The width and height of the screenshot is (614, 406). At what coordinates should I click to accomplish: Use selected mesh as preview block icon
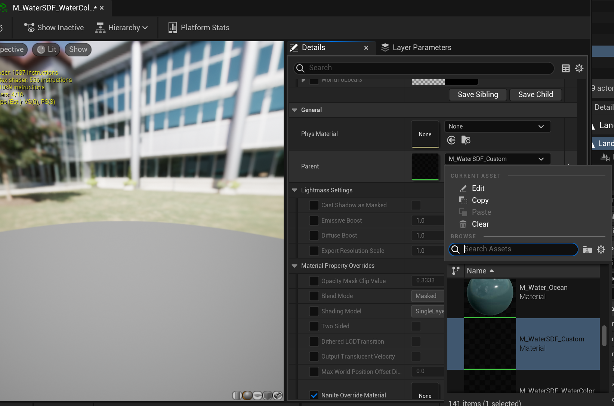pos(277,395)
